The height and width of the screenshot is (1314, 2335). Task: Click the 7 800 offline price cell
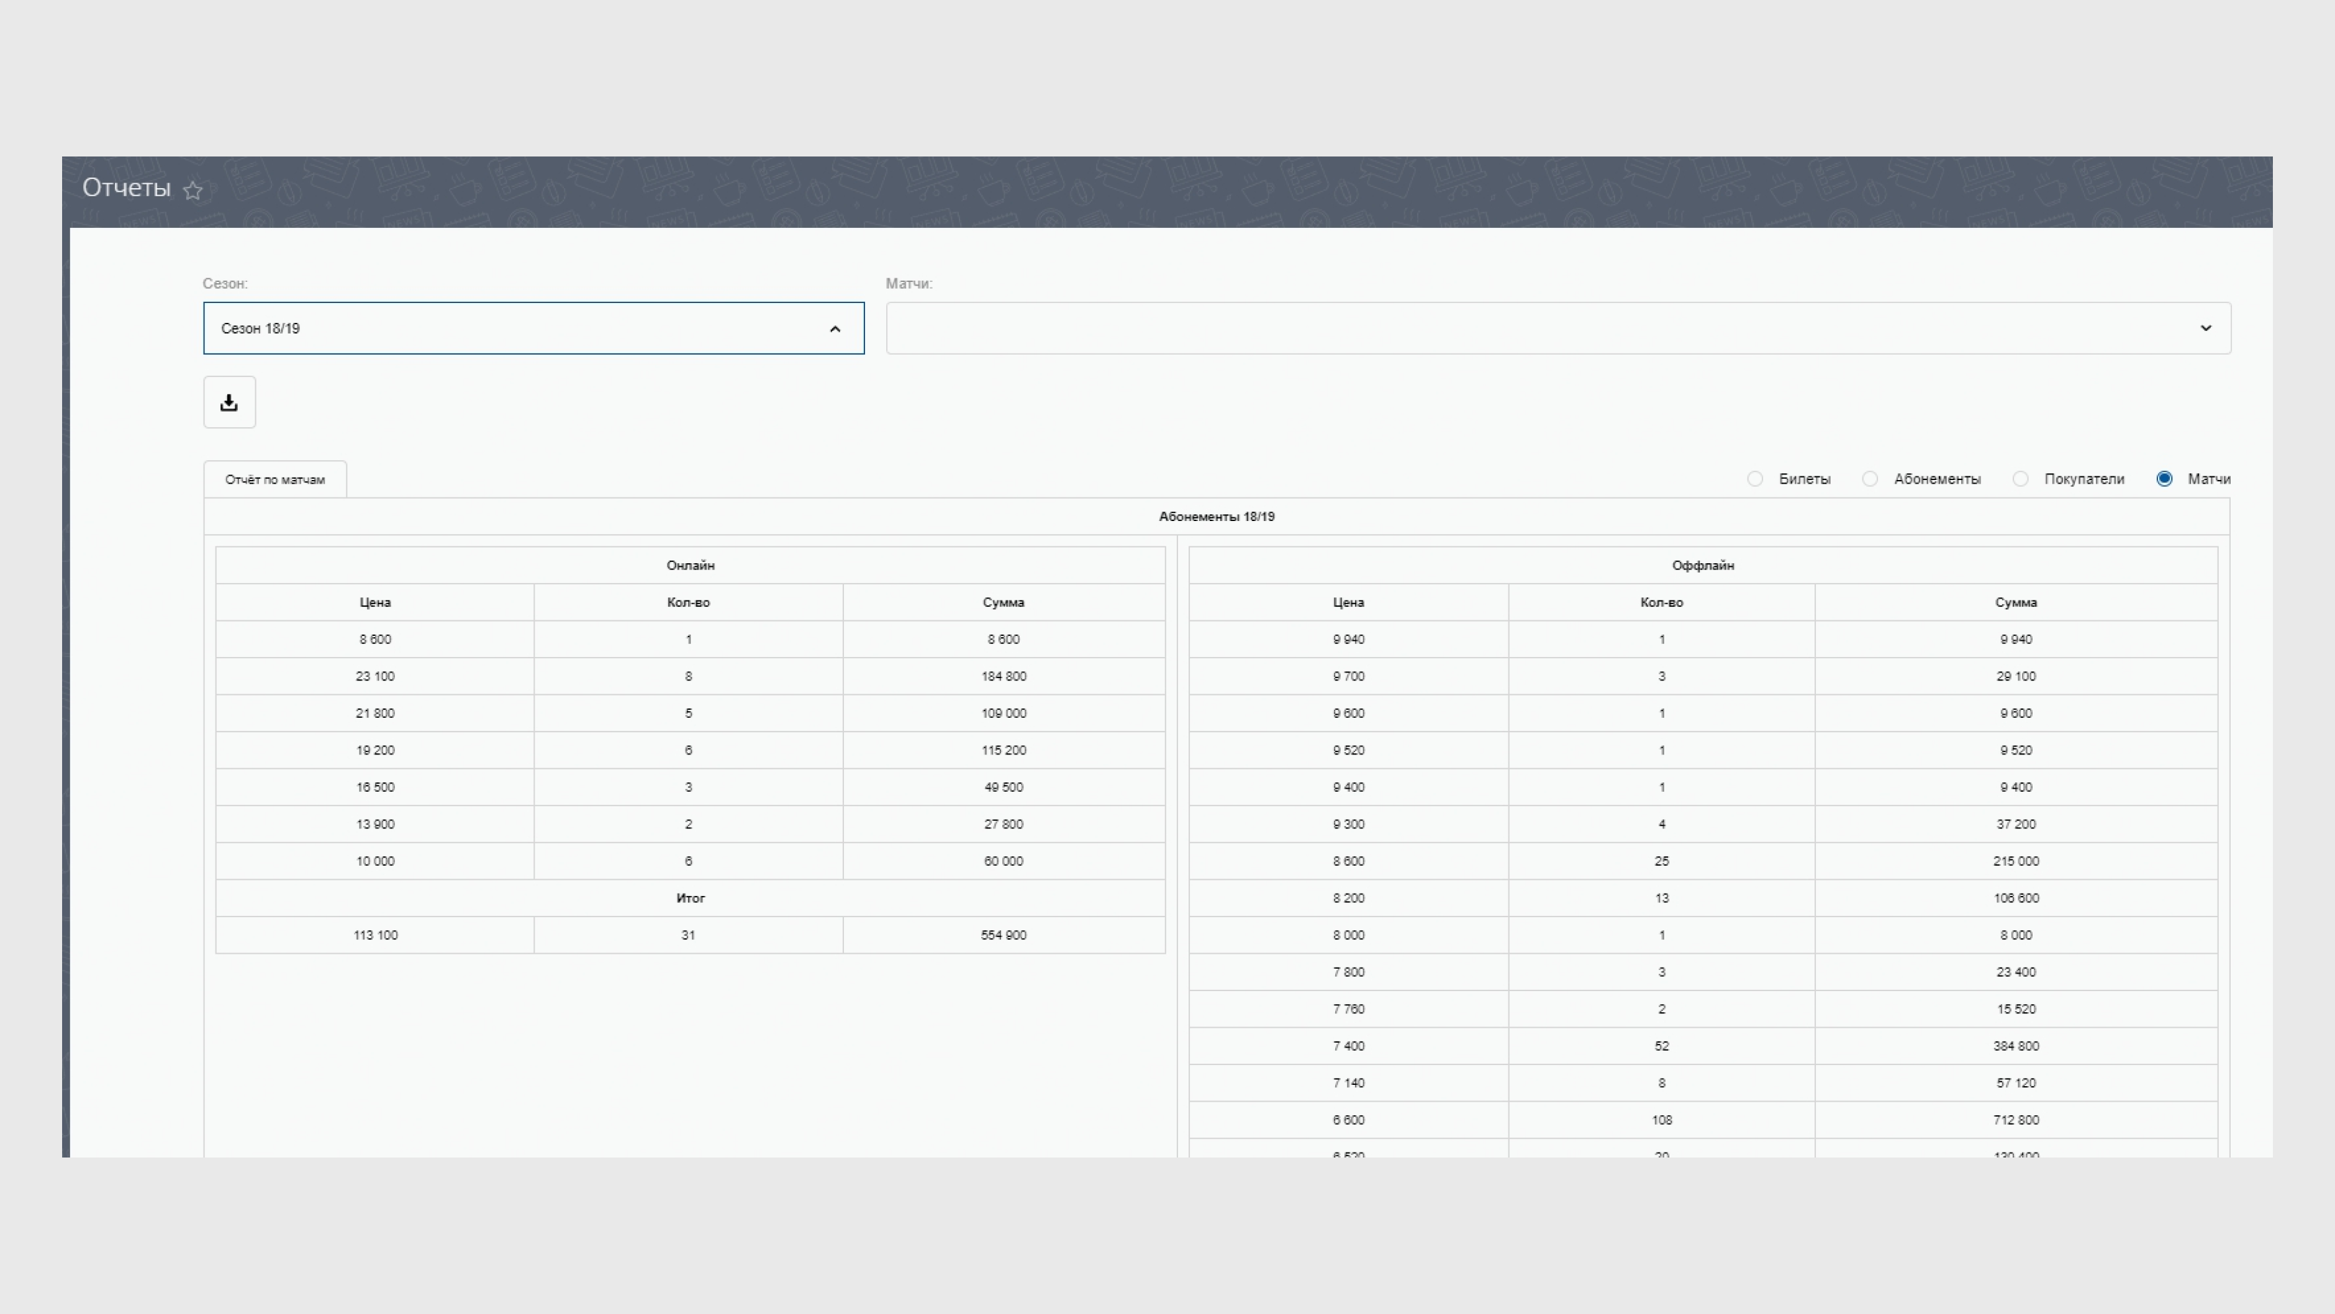point(1349,972)
